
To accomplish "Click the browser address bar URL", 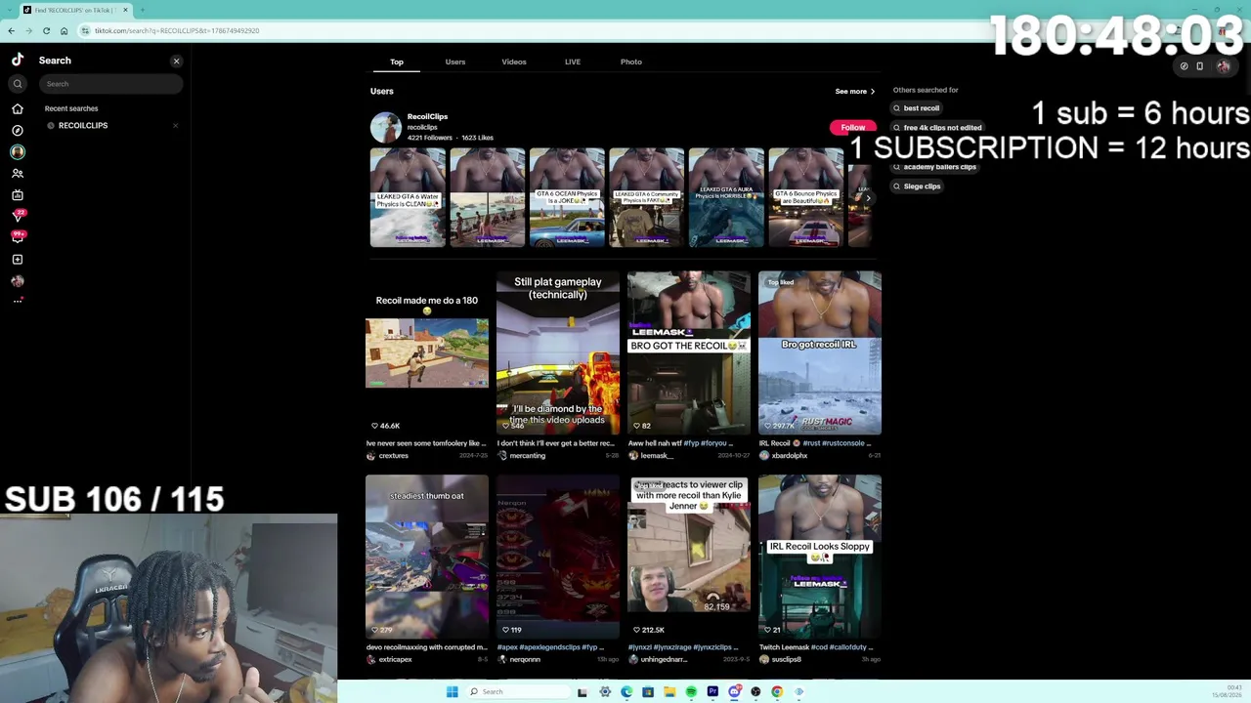I will point(177,30).
